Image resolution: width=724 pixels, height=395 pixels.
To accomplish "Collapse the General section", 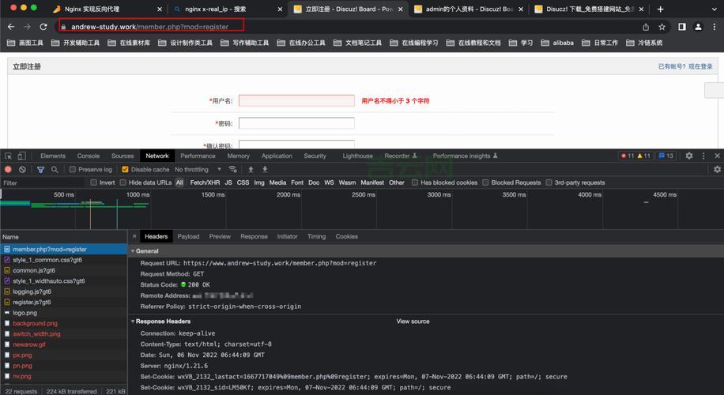I will 133,251.
